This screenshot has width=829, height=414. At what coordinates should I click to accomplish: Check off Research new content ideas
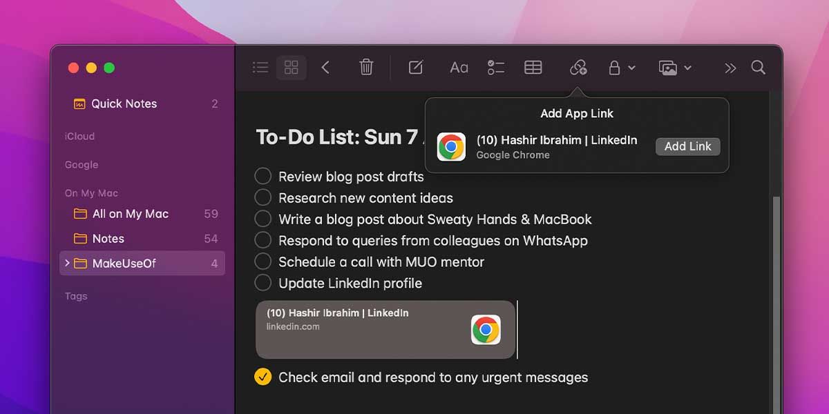[263, 197]
